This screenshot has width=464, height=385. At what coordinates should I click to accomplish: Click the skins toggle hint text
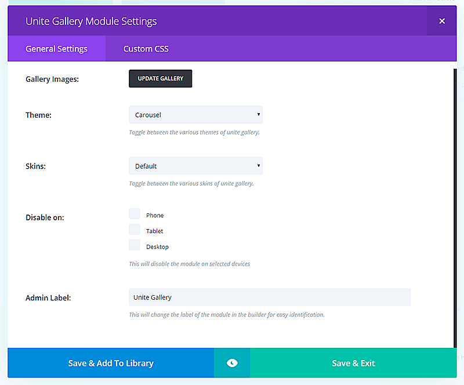click(x=191, y=183)
